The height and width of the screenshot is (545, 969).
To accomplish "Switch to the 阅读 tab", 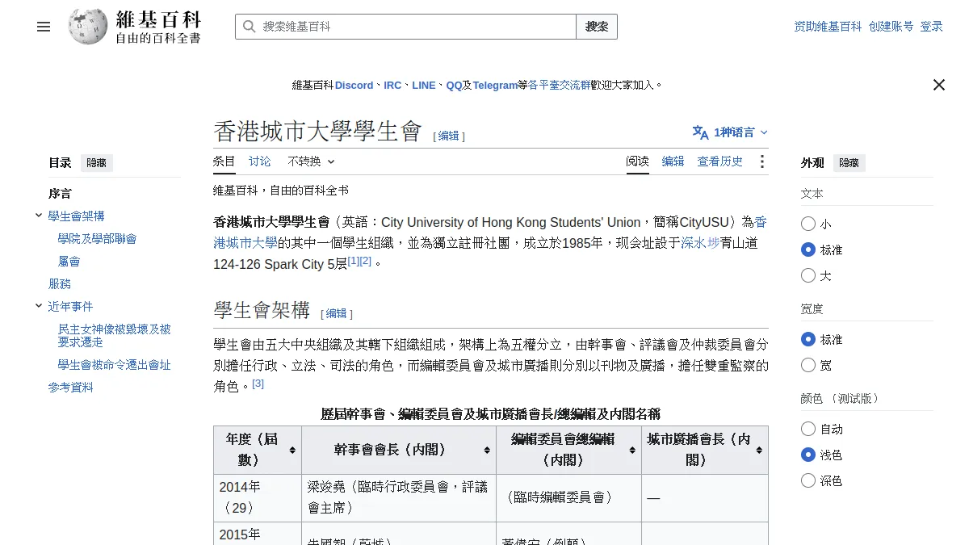I will (638, 161).
